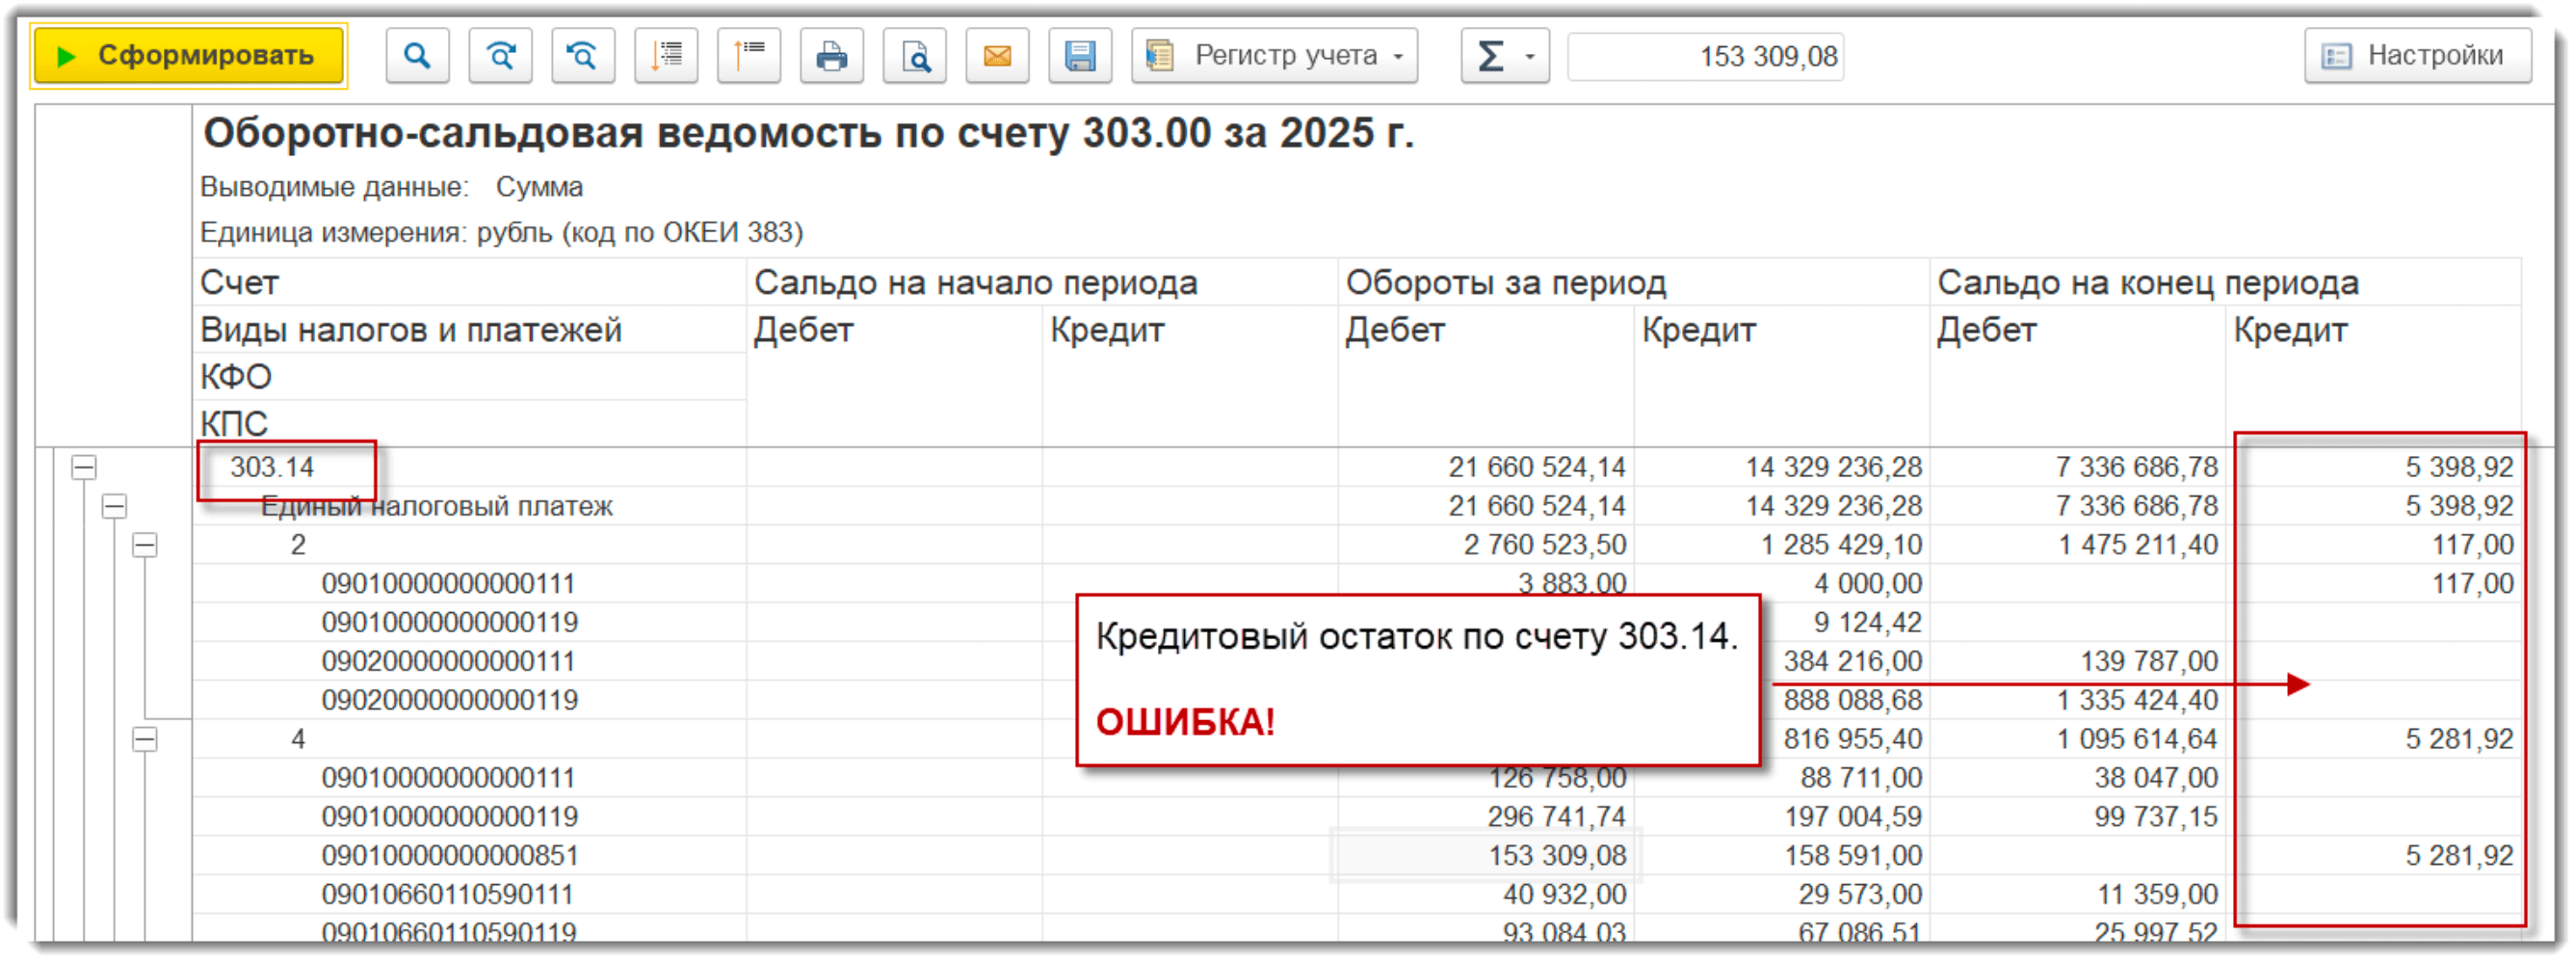Collapse the 303.14 account group
This screenshot has height=964, width=2576.
point(84,468)
